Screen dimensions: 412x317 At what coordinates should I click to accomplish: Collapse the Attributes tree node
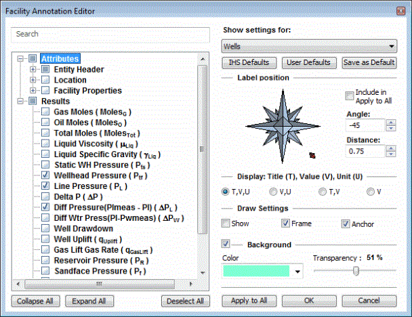coord(22,59)
